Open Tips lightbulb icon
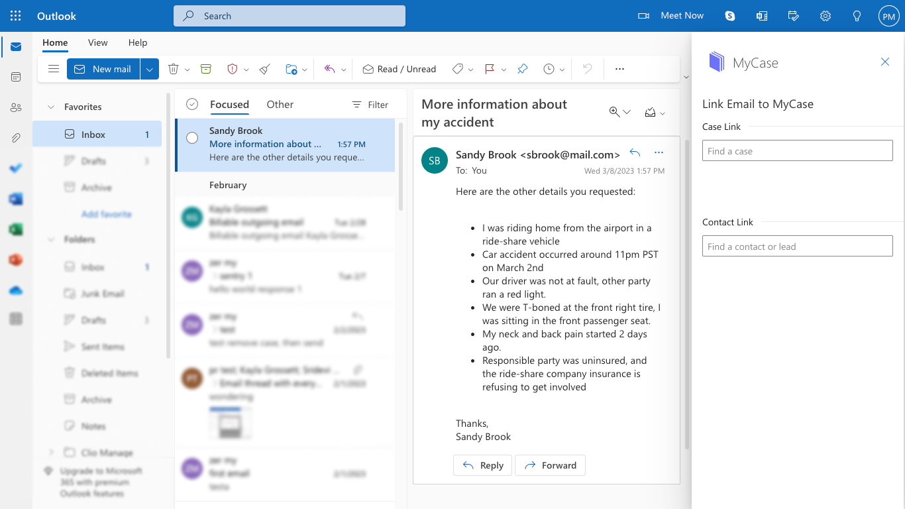 [857, 16]
